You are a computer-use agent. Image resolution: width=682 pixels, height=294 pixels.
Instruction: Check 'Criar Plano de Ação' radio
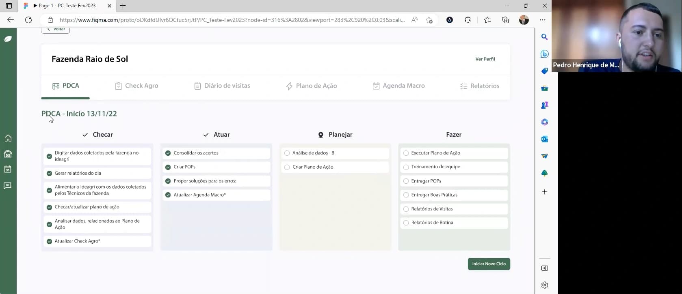point(287,167)
